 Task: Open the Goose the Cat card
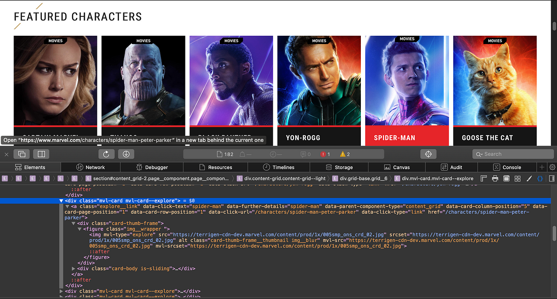point(495,91)
